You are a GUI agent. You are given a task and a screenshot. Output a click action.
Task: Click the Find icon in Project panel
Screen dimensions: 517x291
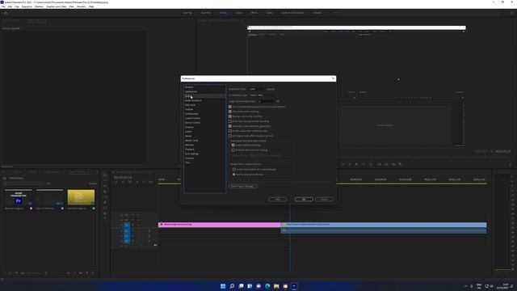(74, 273)
